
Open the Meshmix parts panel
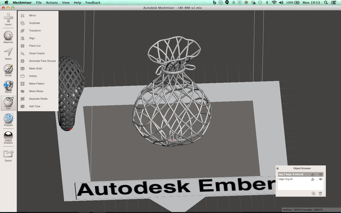8,37
